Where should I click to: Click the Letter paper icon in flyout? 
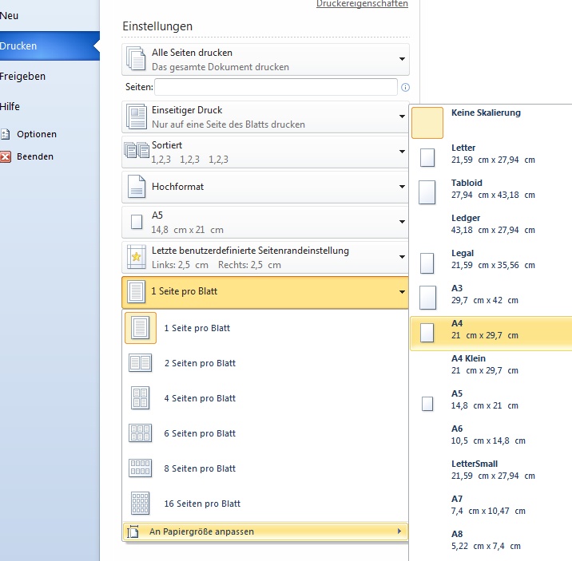tap(427, 157)
